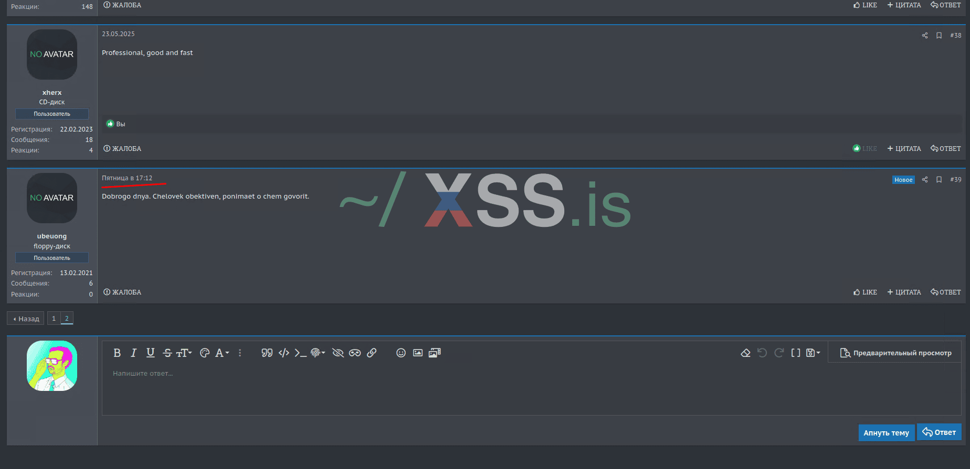Viewport: 970px width, 469px height.
Task: Insert a link in the reply
Action: [x=372, y=353]
